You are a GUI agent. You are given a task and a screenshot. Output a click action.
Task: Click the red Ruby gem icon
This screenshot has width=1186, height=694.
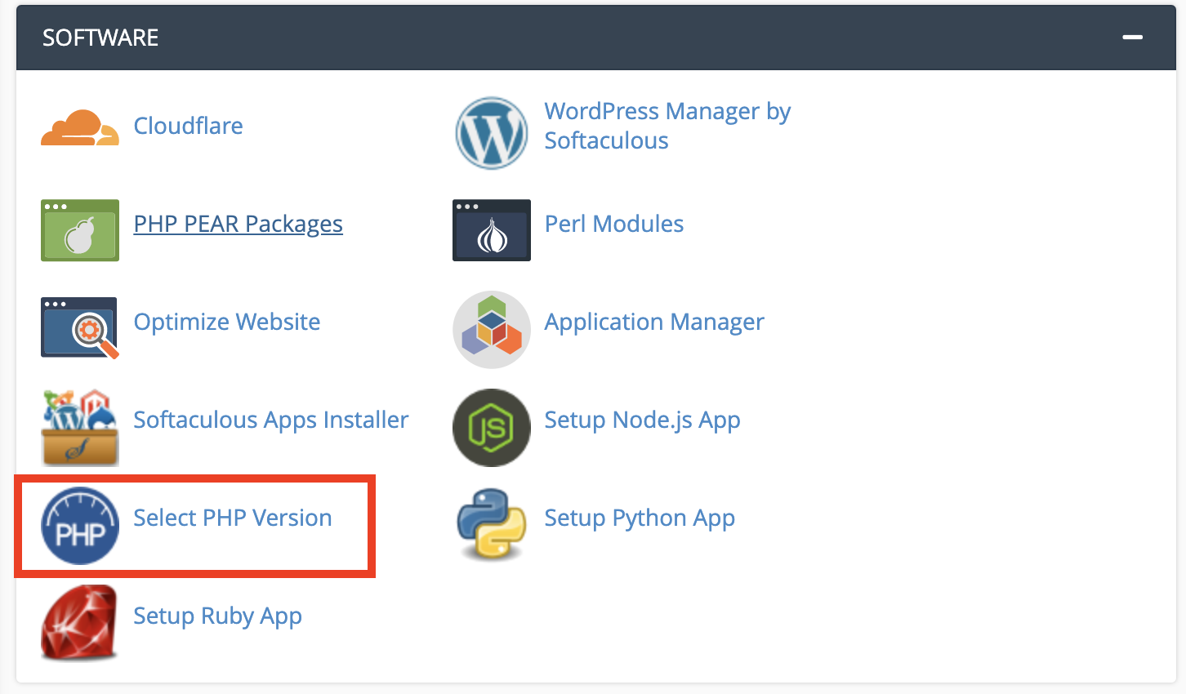[80, 622]
